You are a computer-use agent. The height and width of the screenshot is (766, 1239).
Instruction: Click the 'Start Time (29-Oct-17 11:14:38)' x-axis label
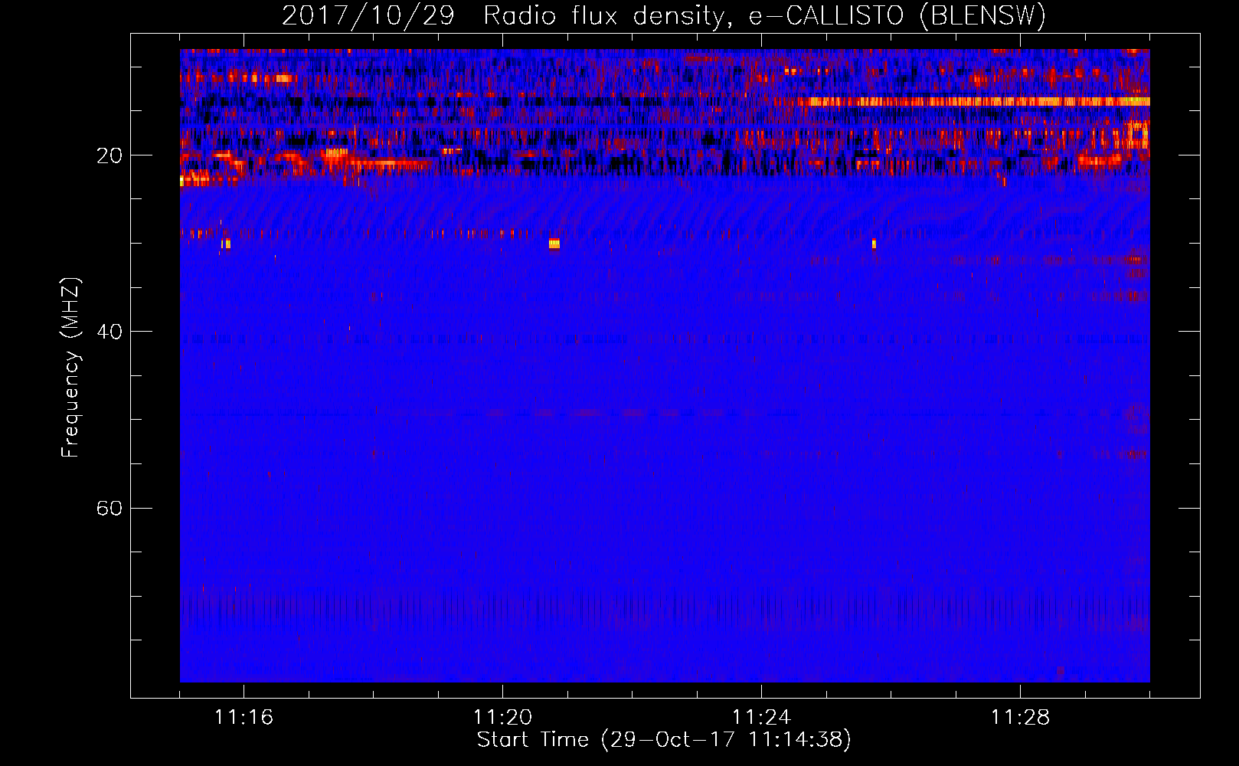tap(664, 740)
